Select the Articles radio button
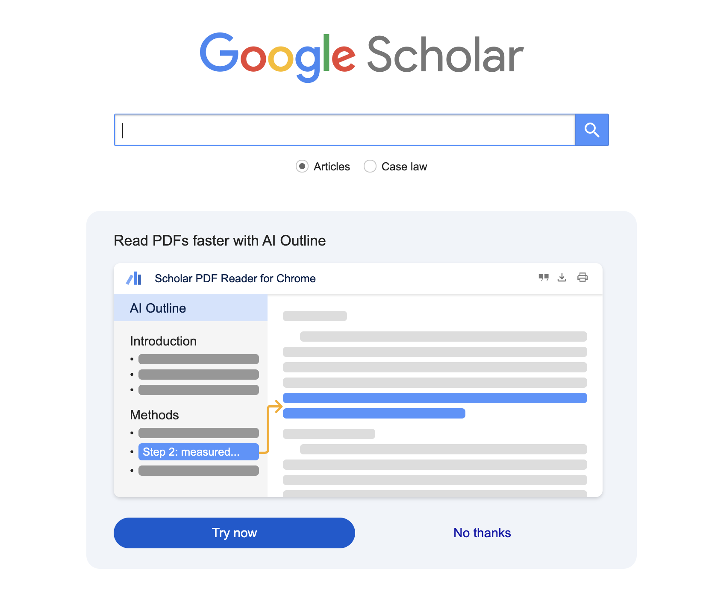This screenshot has height=603, width=706. pyautogui.click(x=302, y=166)
